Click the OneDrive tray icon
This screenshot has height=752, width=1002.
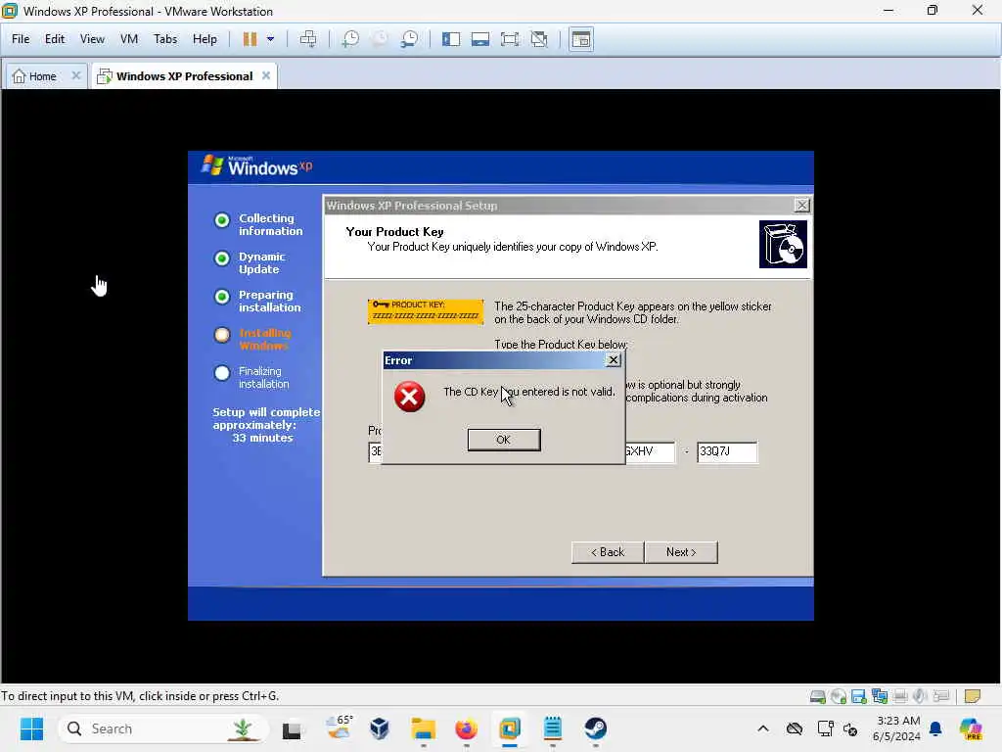point(795,728)
